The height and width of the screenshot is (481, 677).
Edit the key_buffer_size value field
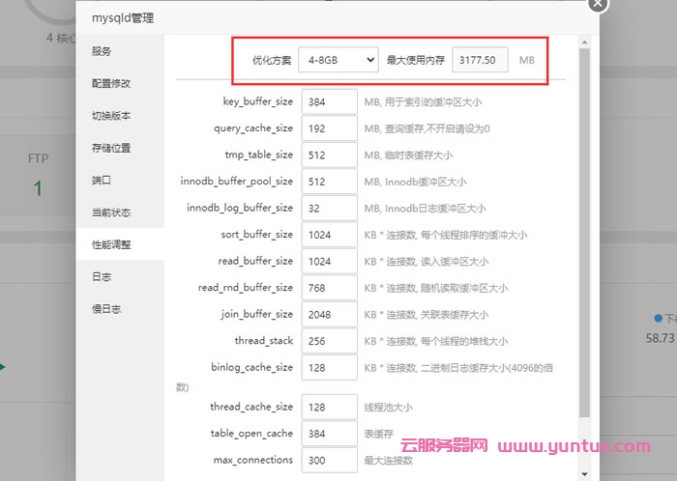point(329,101)
